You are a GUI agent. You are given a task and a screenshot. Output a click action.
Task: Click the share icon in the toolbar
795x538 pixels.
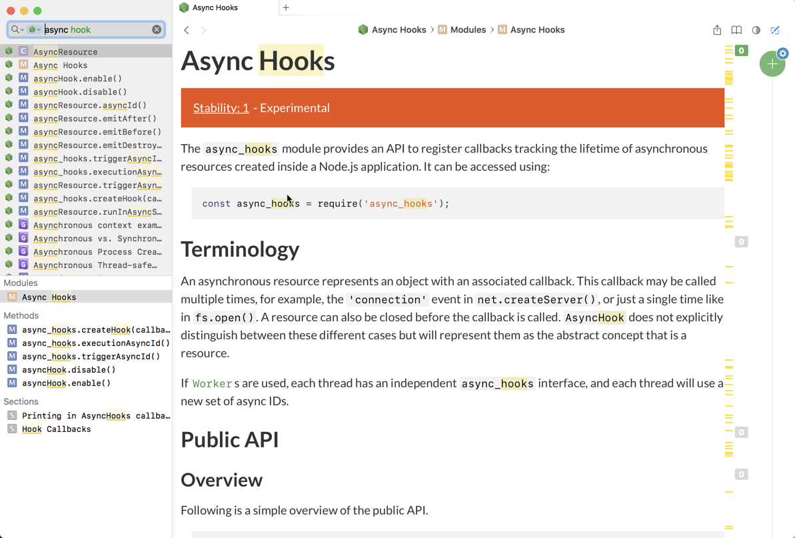(717, 30)
